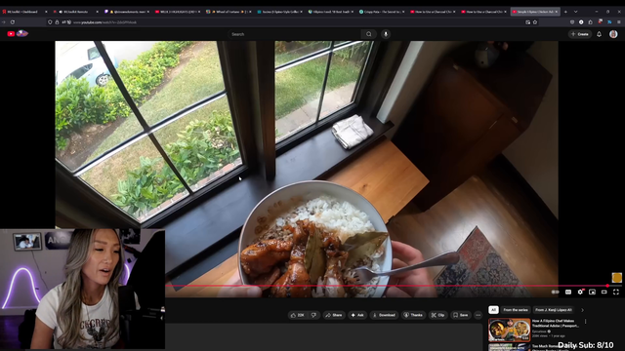The height and width of the screenshot is (351, 625).
Task: Open video player settings gear
Action: click(580, 292)
